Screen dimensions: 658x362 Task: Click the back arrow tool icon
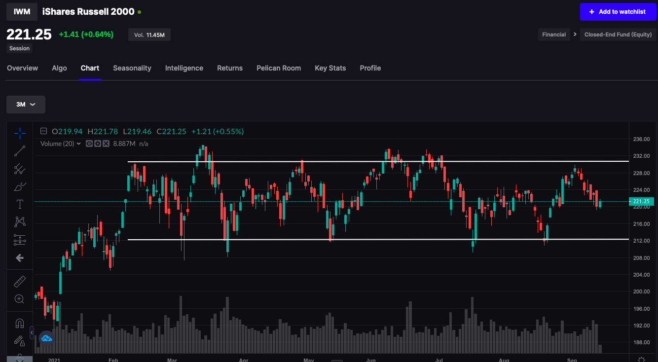(x=20, y=258)
